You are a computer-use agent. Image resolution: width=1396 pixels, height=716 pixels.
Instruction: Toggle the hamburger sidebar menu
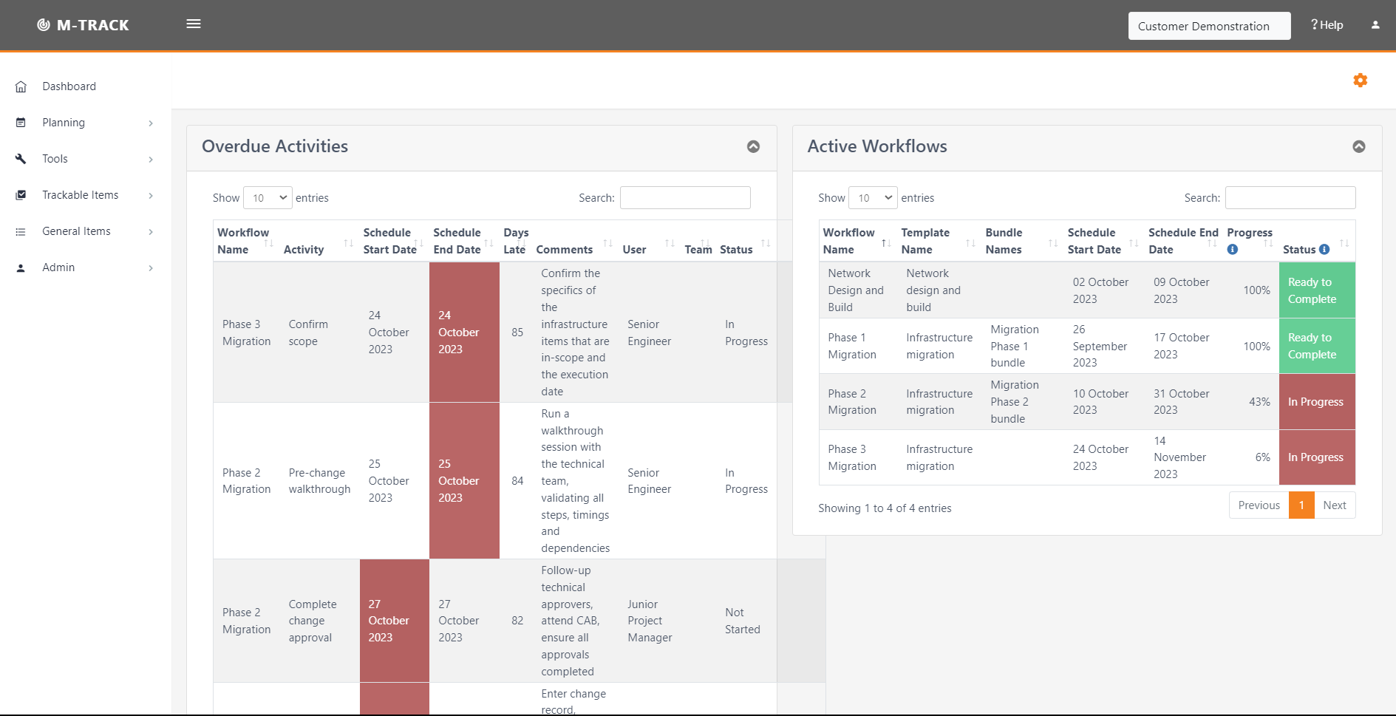pyautogui.click(x=194, y=24)
